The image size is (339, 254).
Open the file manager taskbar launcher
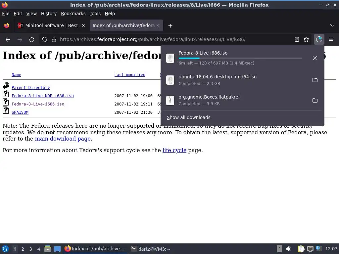click(x=48, y=249)
